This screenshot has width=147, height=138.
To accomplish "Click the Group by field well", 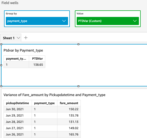I will click(x=37, y=19).
